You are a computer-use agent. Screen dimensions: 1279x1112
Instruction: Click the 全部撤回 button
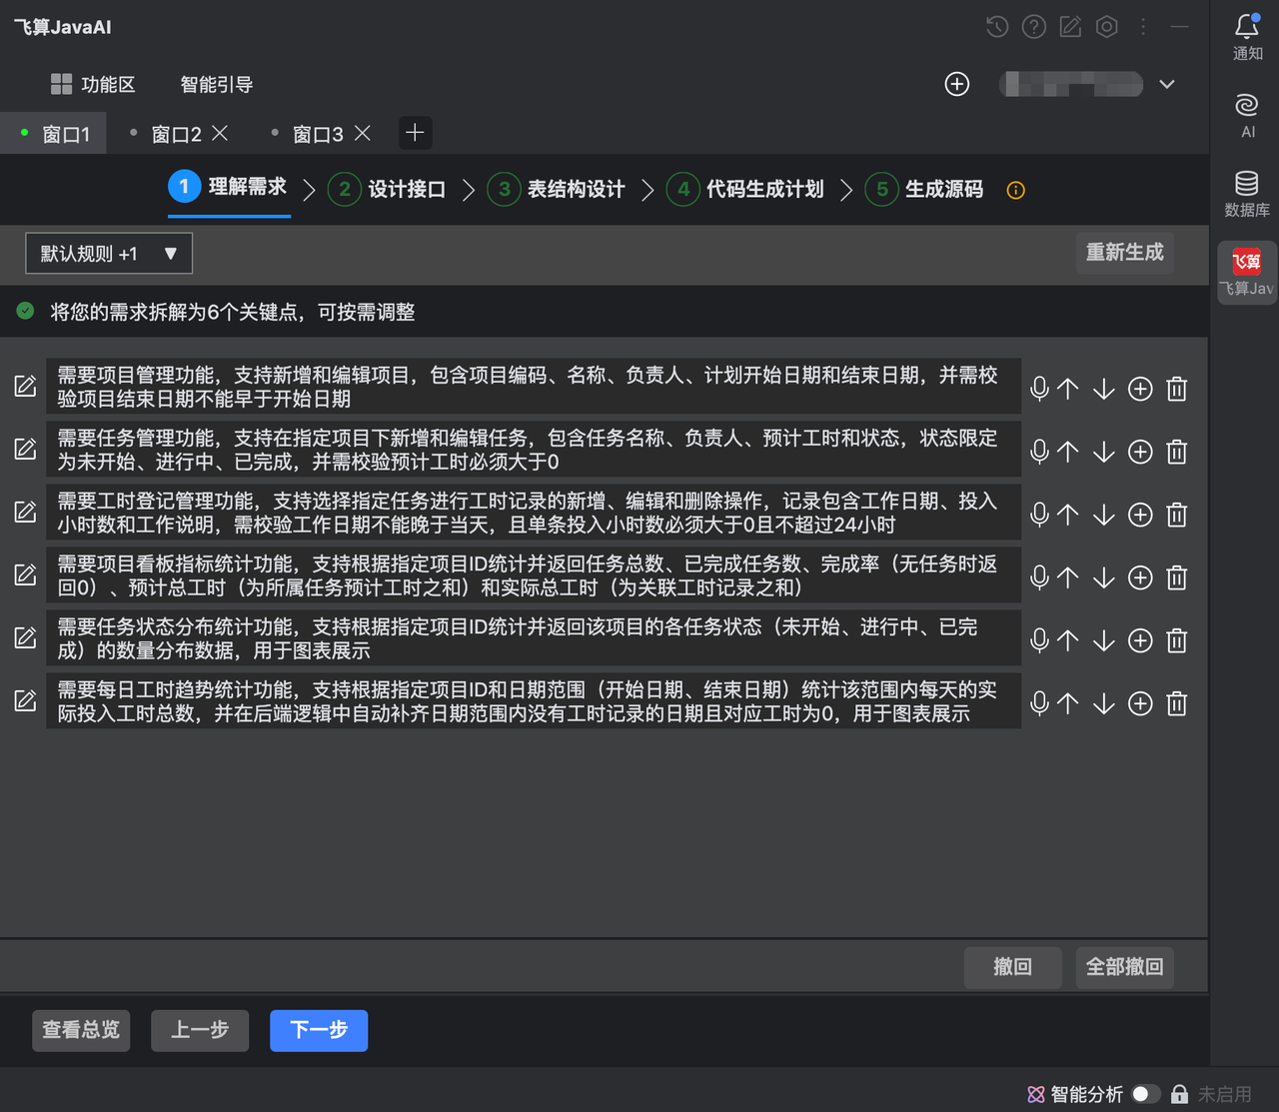1125,966
